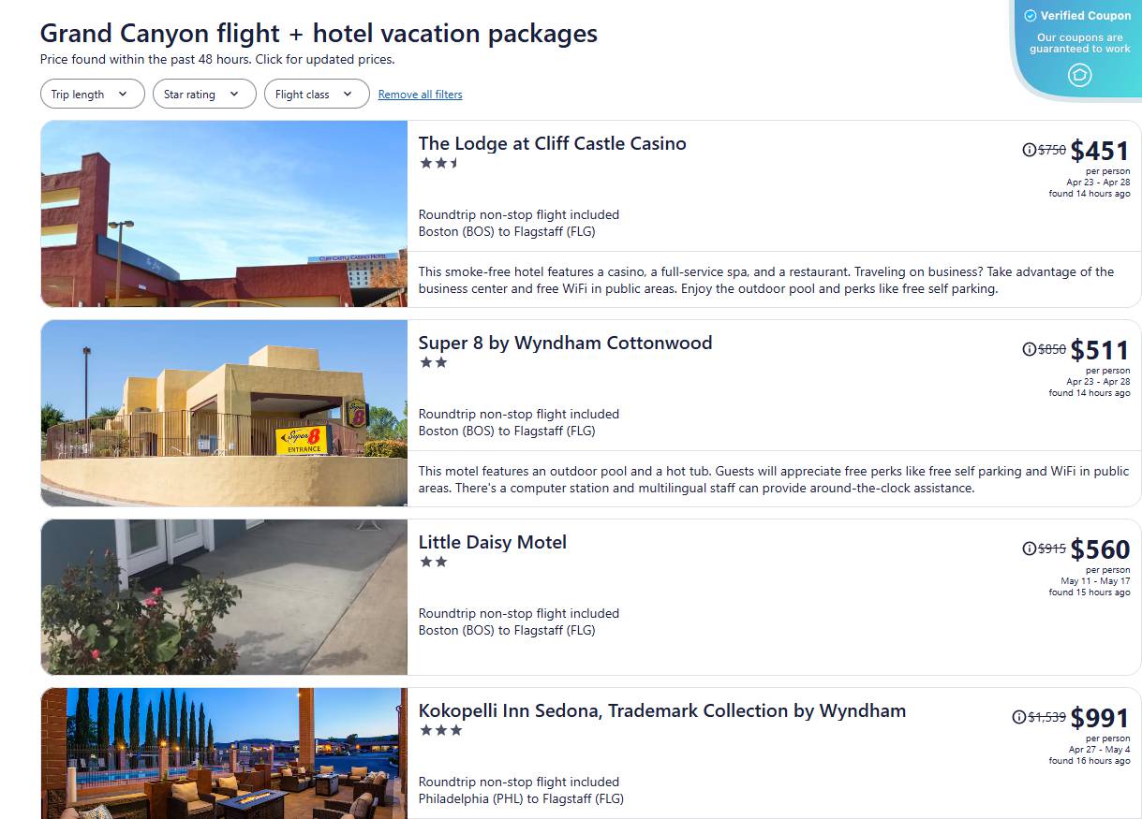Click the Super 8 by Wyndham Cottonwood photo

click(x=223, y=413)
